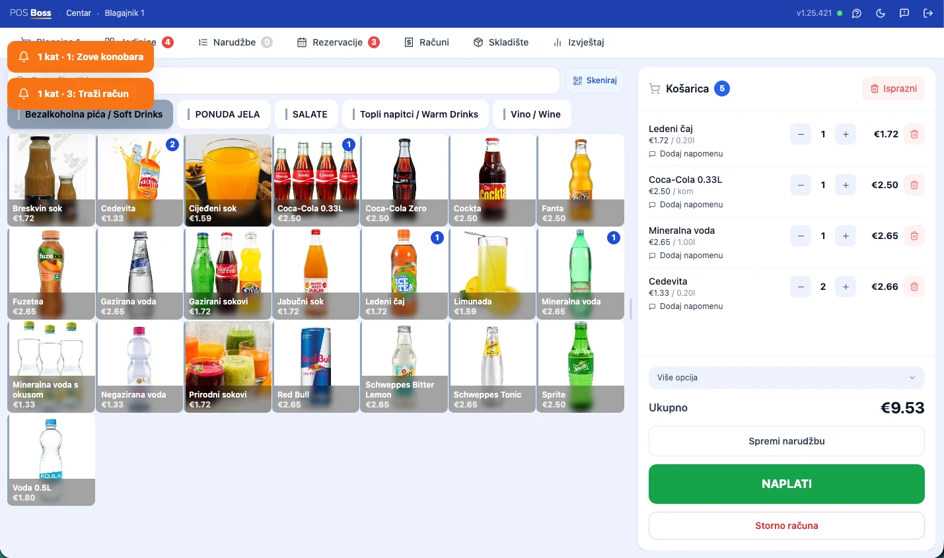Delete Mineralna voda from cart
Viewport: 944px width, 558px height.
(x=914, y=236)
